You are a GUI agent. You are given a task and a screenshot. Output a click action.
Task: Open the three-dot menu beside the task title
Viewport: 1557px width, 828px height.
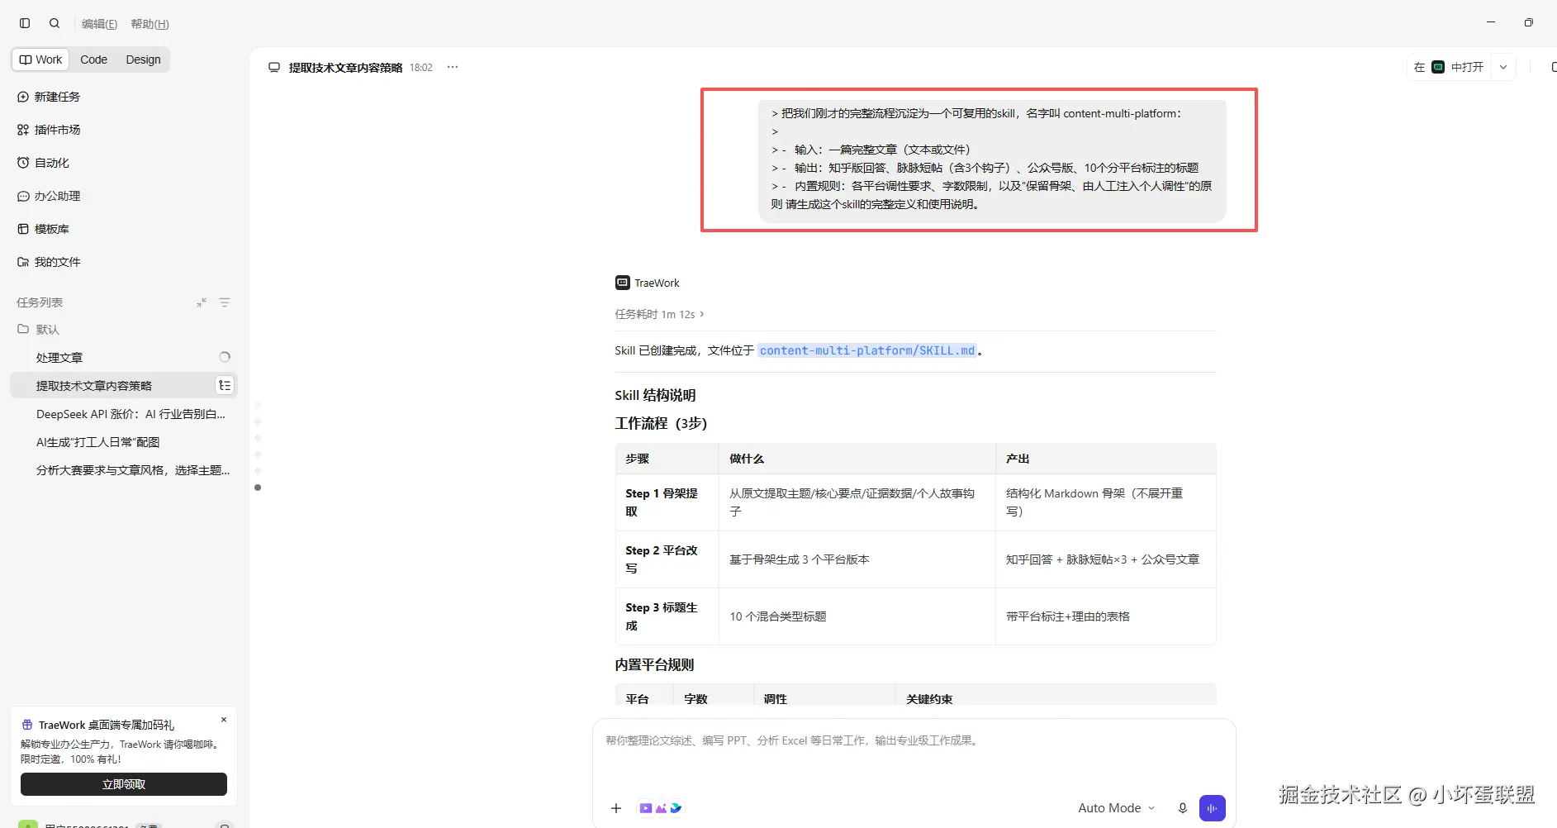(x=453, y=67)
